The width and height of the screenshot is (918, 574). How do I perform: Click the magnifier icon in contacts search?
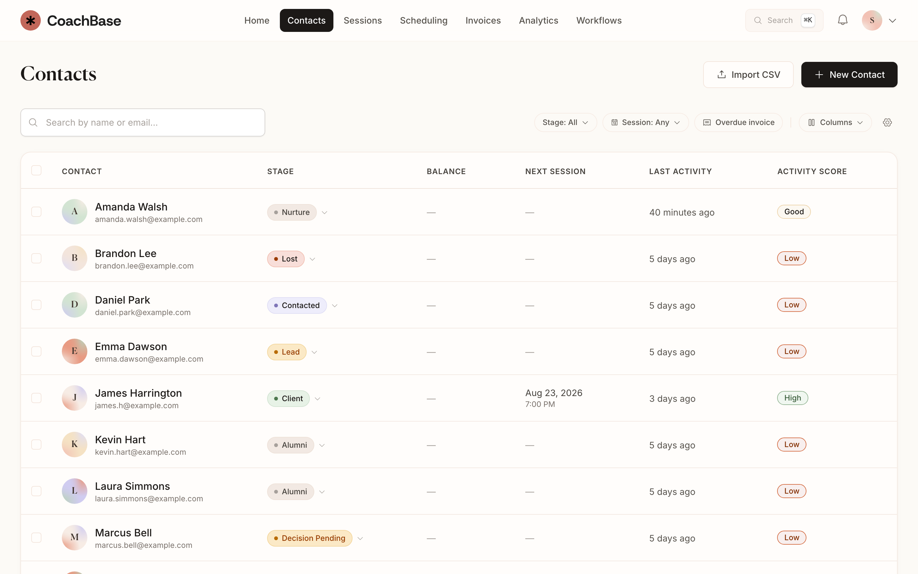coord(33,122)
